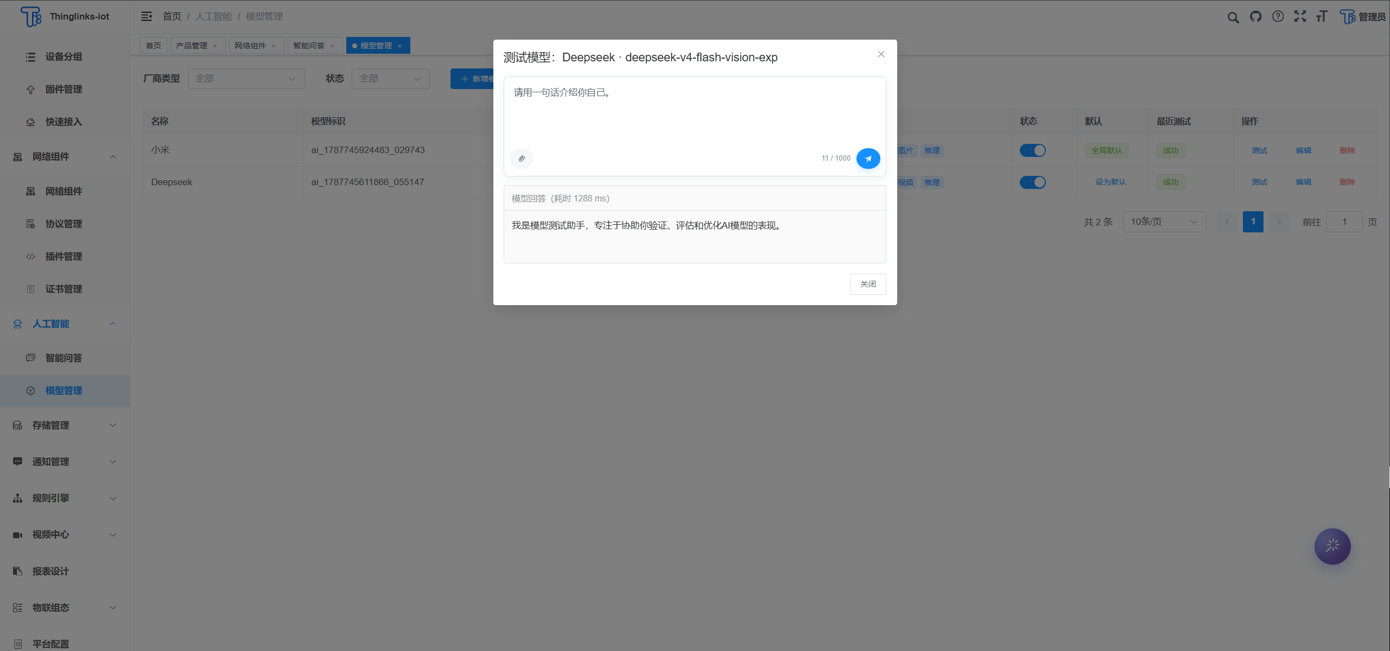Click the 前往 page number input
This screenshot has width=1390, height=651.
point(1344,222)
